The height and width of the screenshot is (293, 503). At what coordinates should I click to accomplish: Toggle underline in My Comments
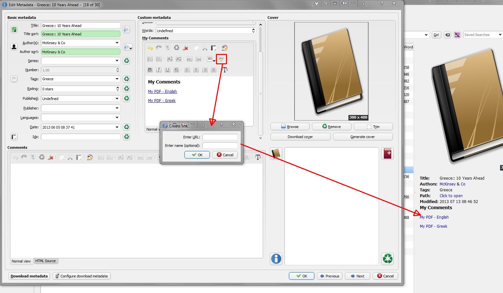coord(168,70)
